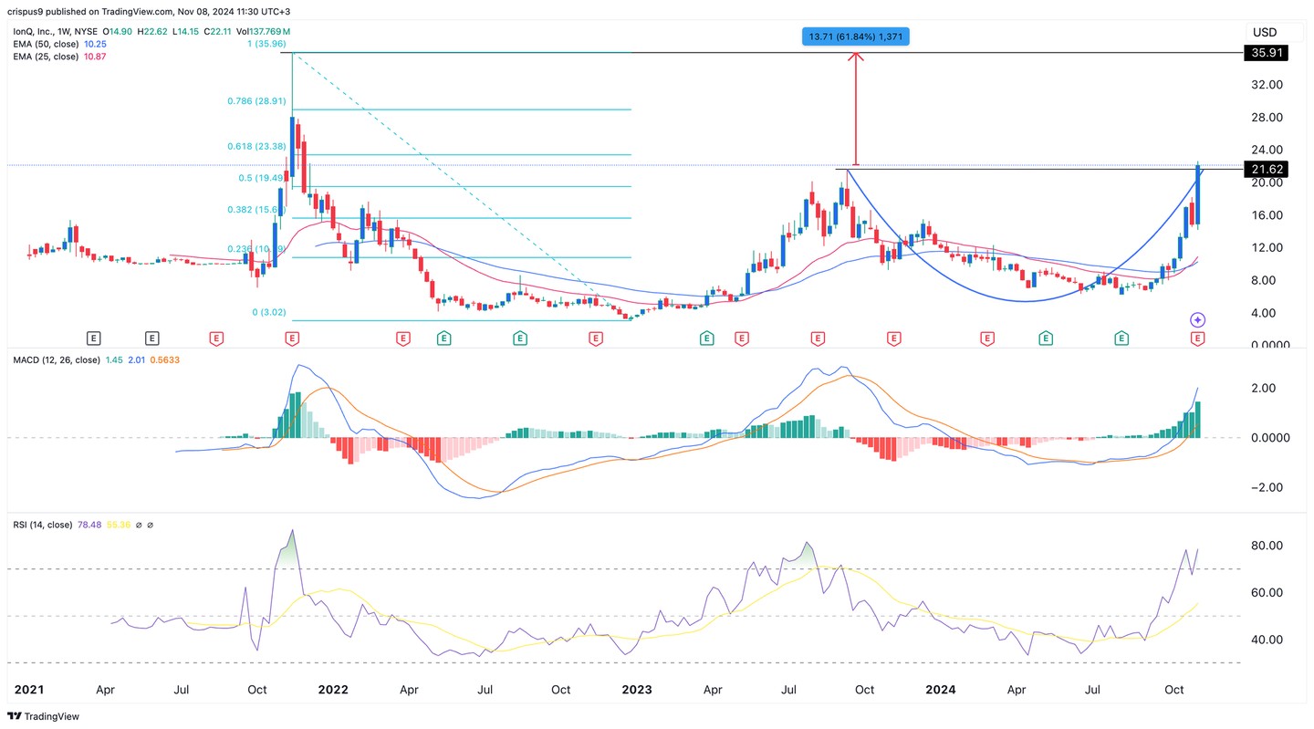Select the green earnings marker near March 2023
This screenshot has height=729, width=1314.
(x=707, y=338)
